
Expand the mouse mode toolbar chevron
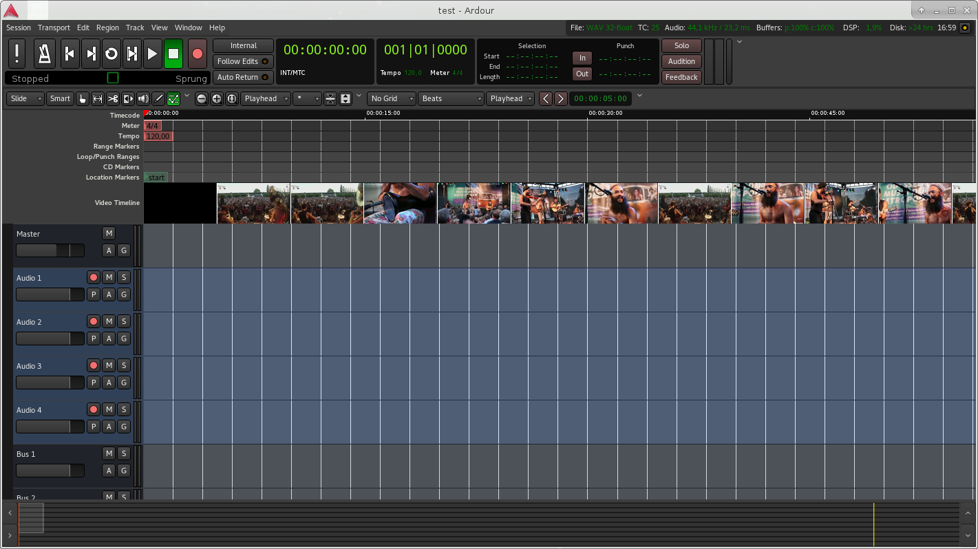coord(187,96)
